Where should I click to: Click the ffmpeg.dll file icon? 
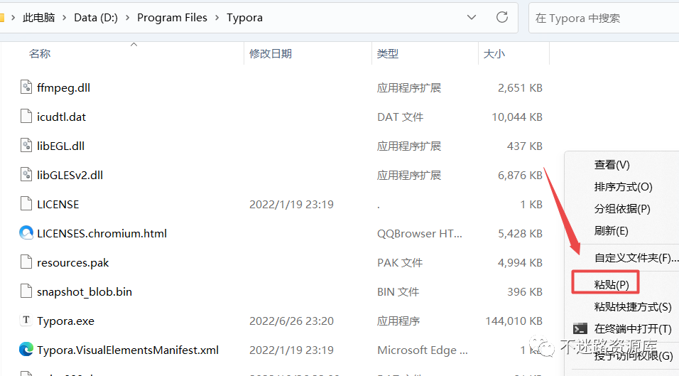click(x=26, y=87)
